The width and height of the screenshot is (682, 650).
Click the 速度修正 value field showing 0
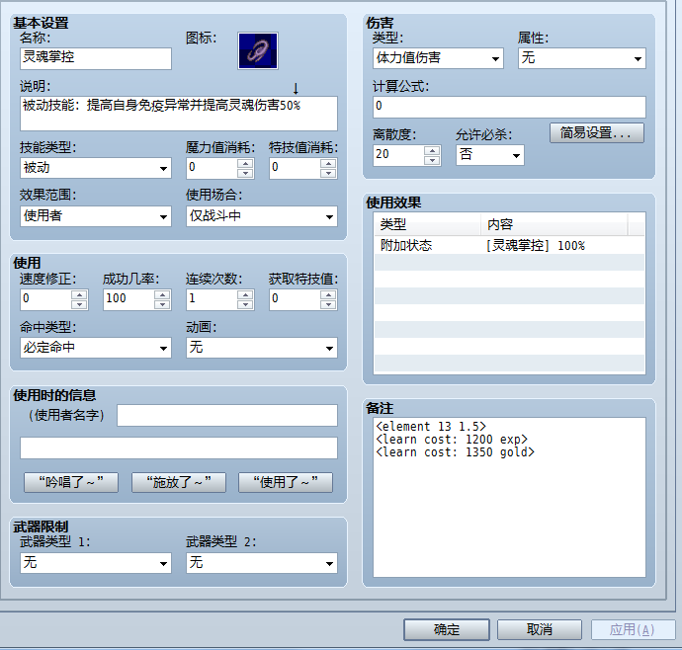[45, 299]
